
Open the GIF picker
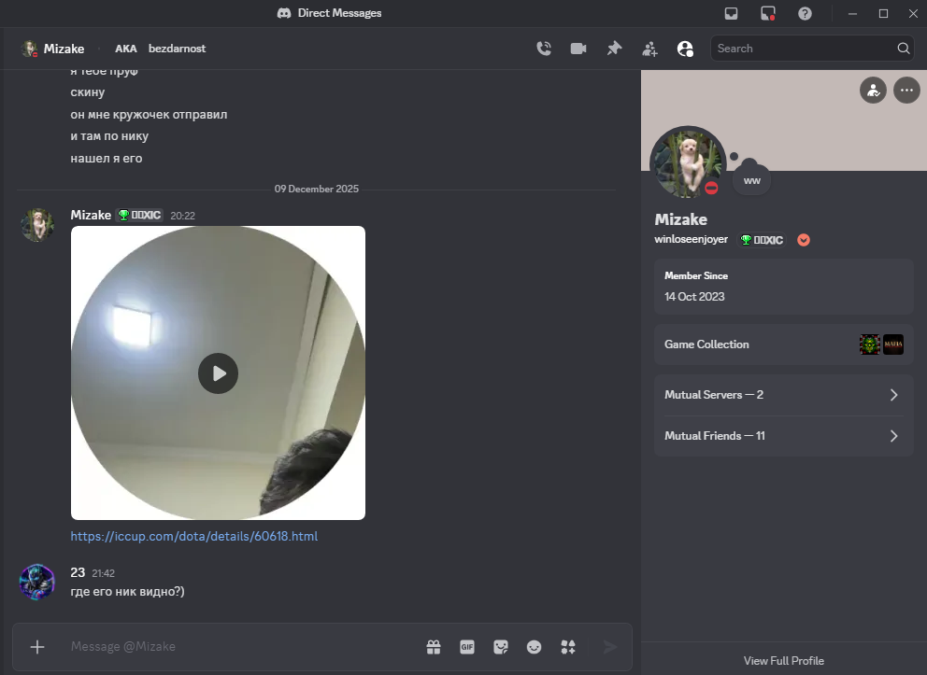pos(467,647)
